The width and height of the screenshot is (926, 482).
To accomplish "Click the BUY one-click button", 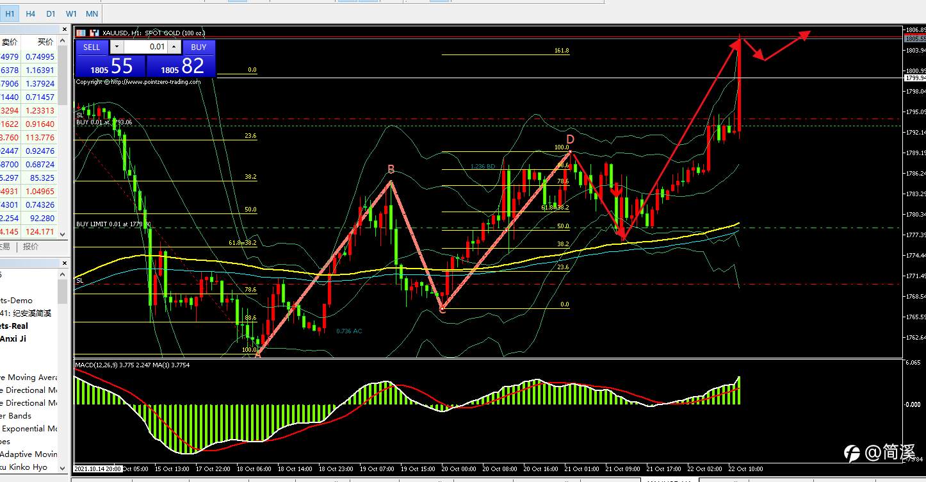I will pos(199,47).
